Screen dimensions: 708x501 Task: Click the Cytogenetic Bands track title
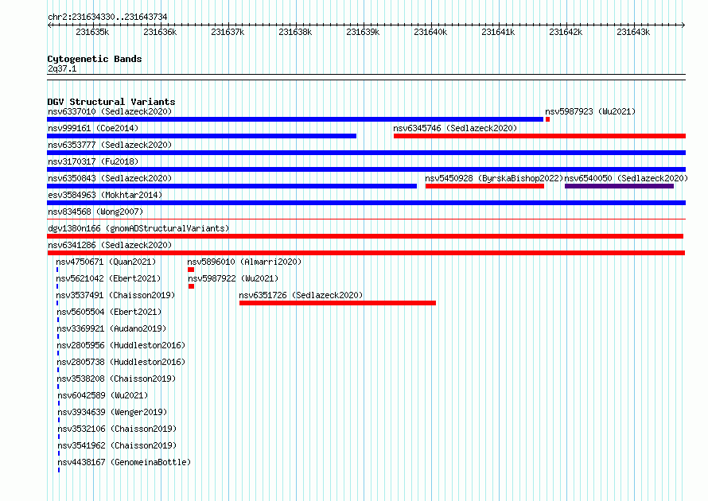coord(95,59)
